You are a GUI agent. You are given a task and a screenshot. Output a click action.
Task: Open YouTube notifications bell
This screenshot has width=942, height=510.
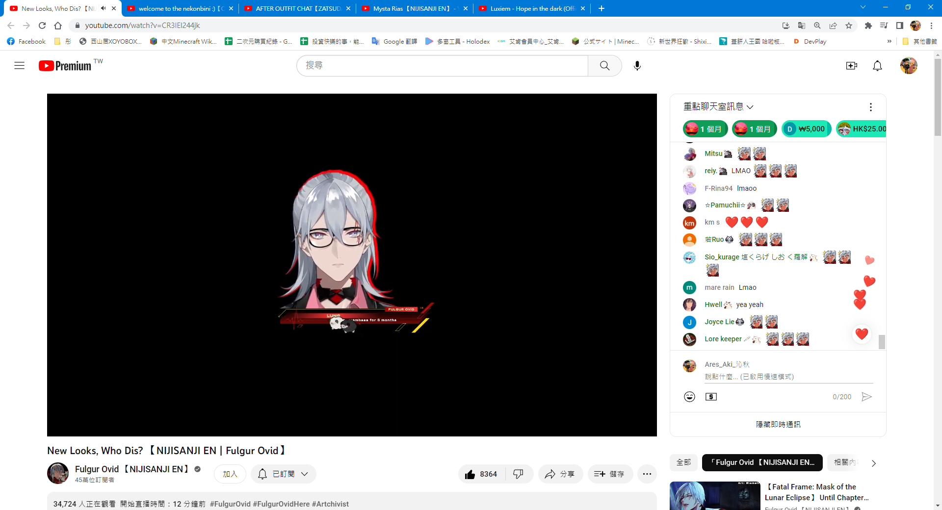pyautogui.click(x=877, y=66)
